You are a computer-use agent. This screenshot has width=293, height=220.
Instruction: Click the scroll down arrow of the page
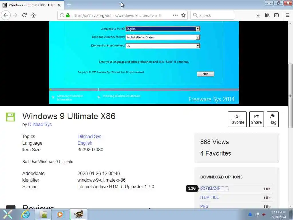(291, 206)
